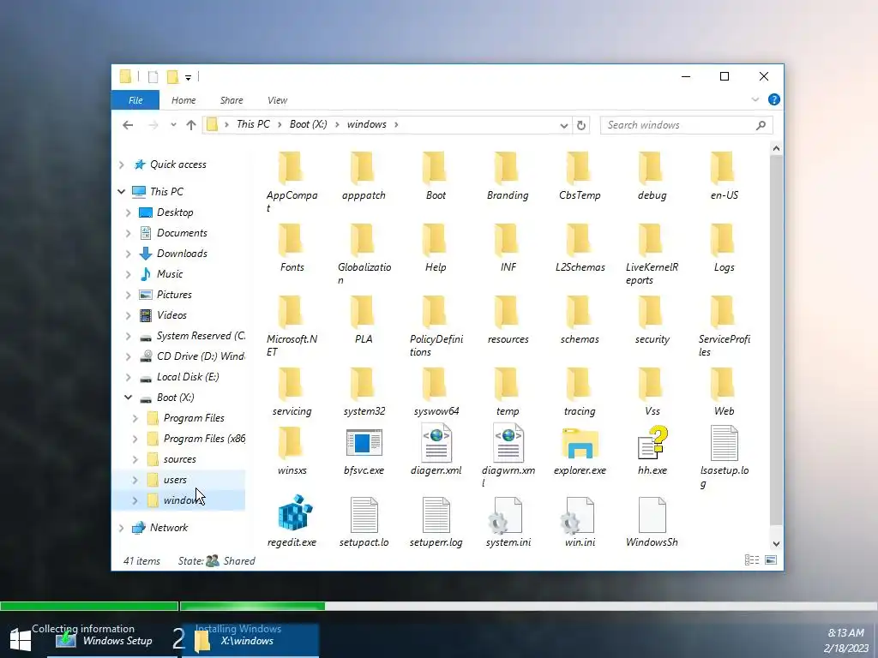Screen dimensions: 878x658
Task: Open the File ribbon tab
Action: (135, 100)
